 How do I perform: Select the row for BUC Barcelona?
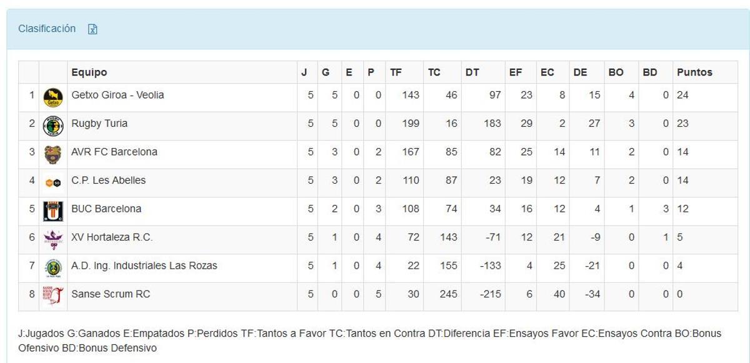[x=187, y=209]
